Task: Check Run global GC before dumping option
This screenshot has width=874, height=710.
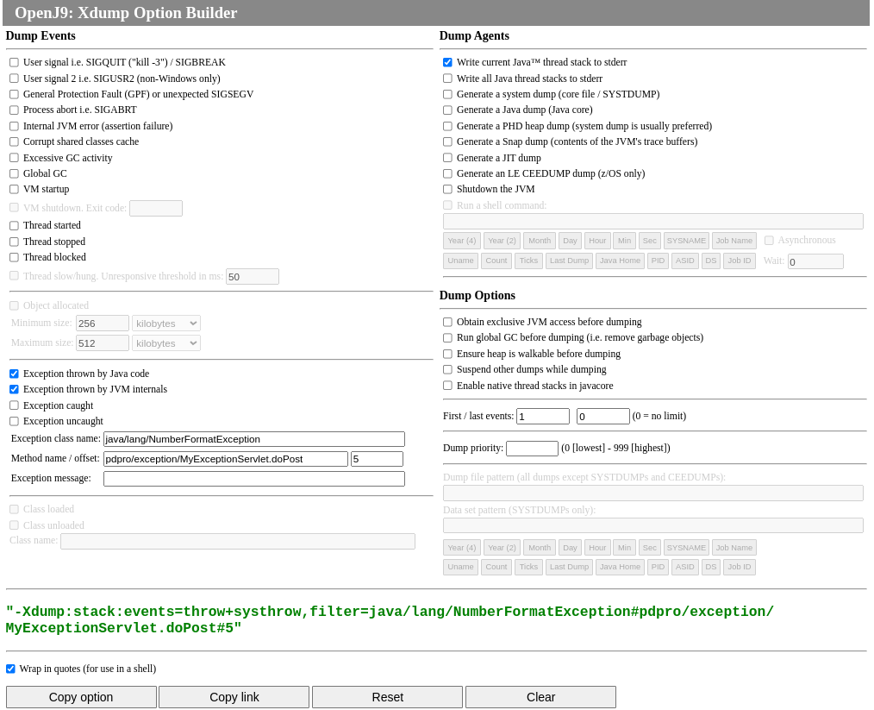Action: (447, 337)
